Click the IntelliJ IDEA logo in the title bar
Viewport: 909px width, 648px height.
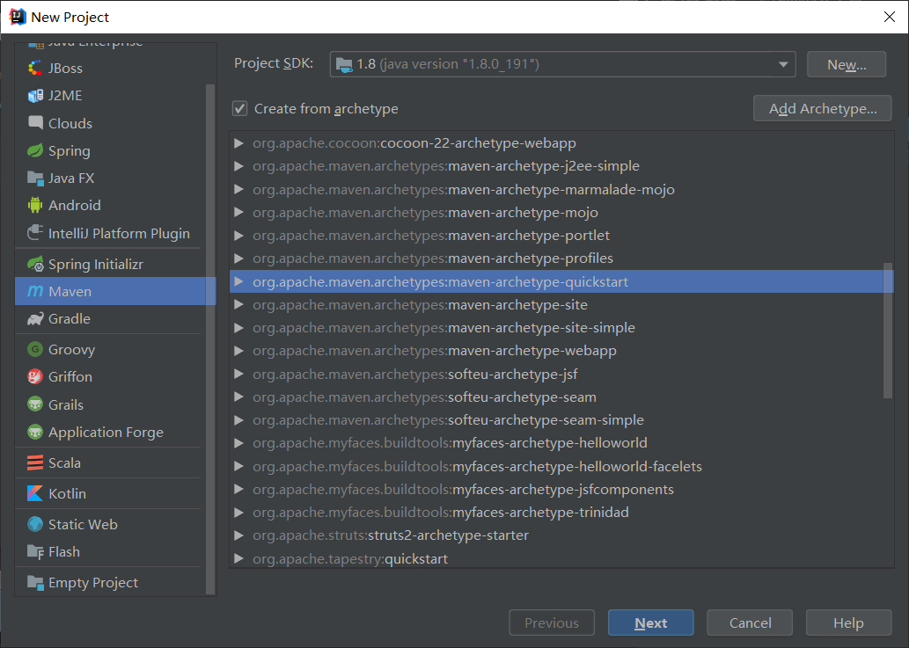click(18, 17)
